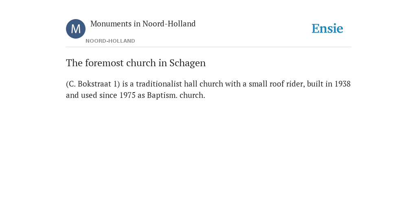This screenshot has width=417, height=208.
Task: Click the heading The foremost church in Schagen
Action: tap(136, 63)
